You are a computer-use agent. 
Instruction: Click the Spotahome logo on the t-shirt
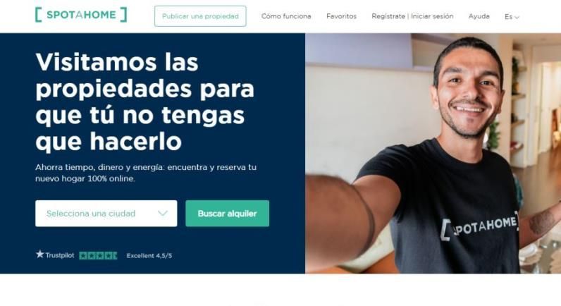479,226
